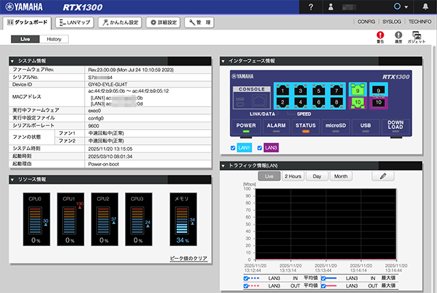Click the SYSLOG link

(391, 22)
